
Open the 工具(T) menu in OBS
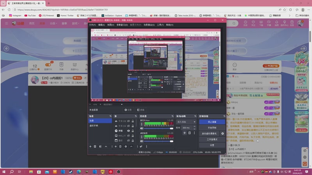pyautogui.click(x=160, y=25)
